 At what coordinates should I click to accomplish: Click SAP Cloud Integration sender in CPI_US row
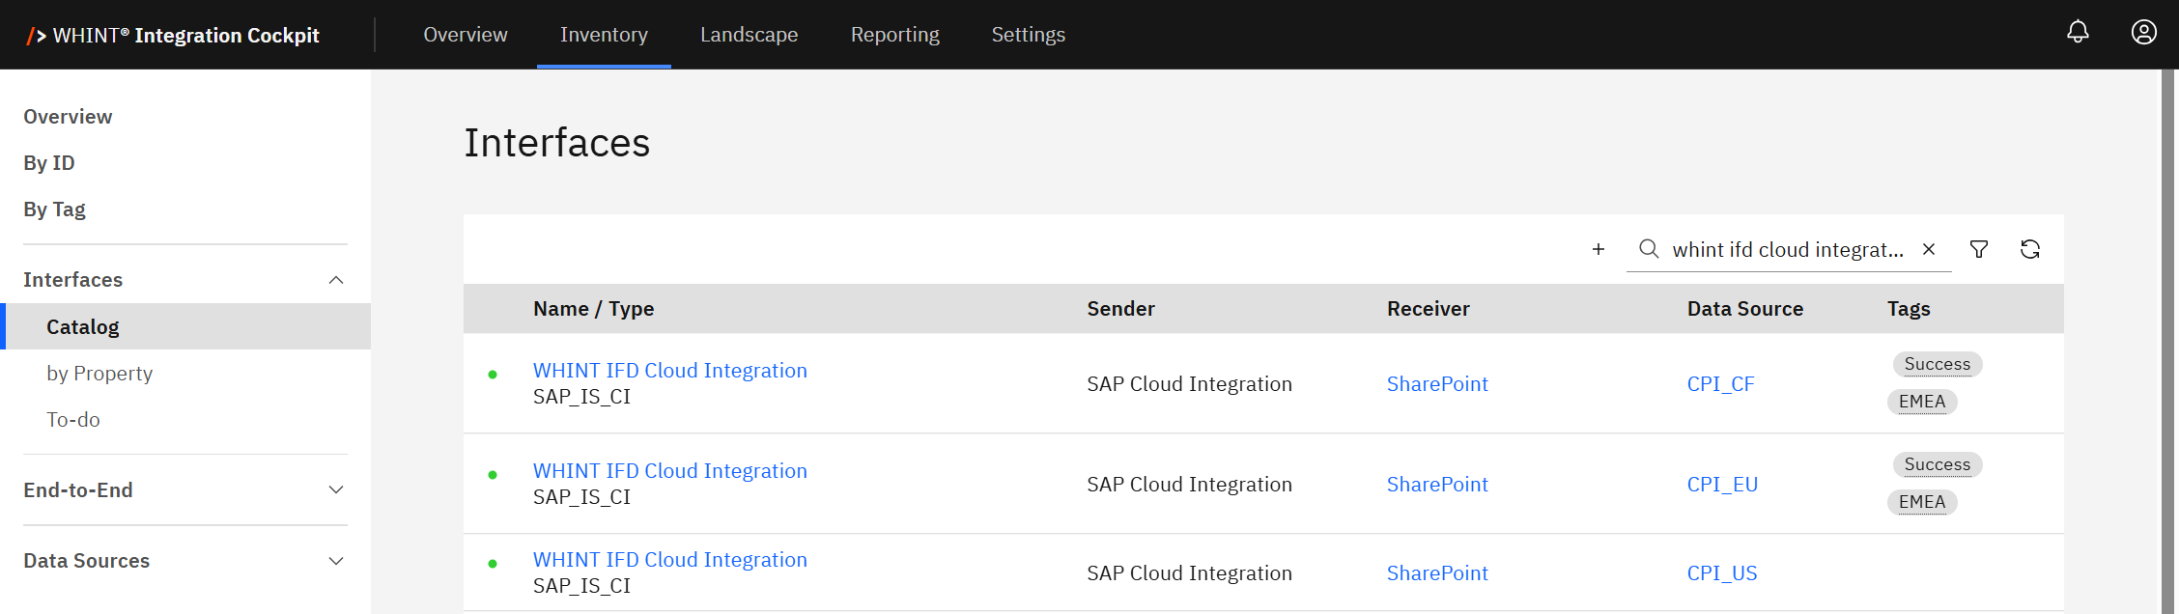coord(1189,573)
